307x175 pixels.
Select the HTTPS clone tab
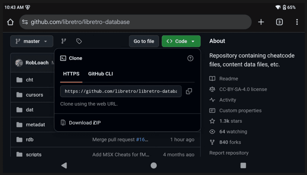pyautogui.click(x=71, y=74)
